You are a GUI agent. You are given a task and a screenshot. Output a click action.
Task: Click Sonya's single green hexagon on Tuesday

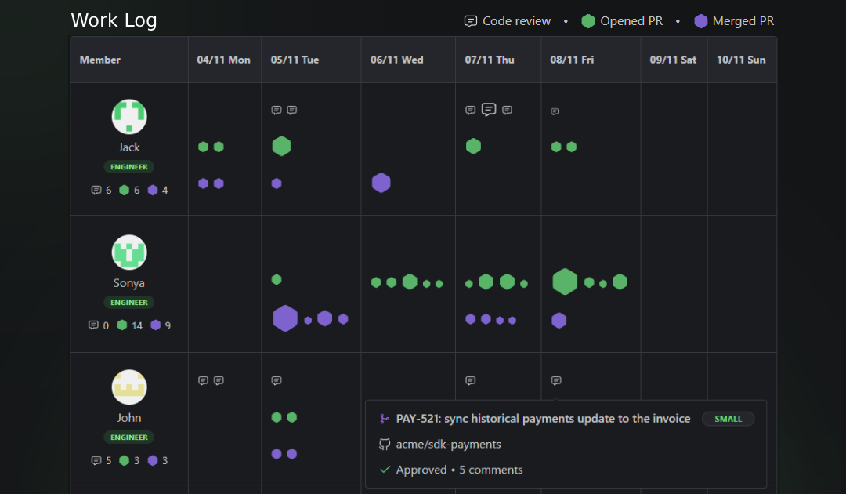[x=276, y=279]
